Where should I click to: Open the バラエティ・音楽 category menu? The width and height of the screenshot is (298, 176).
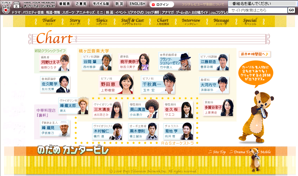33,12
